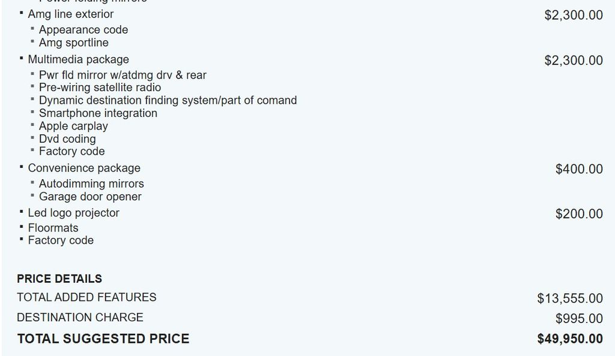Viewport: 615px width, 356px height.
Task: Click the Appearance code sub-item
Action: 83,29
